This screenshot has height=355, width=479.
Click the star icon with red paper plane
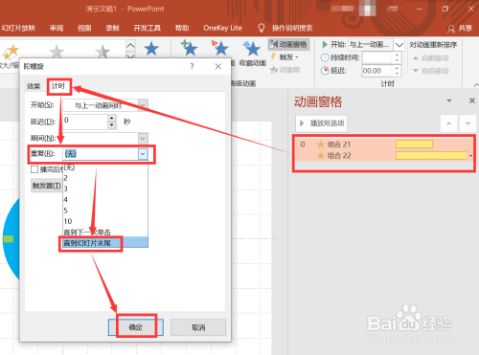[x=220, y=48]
